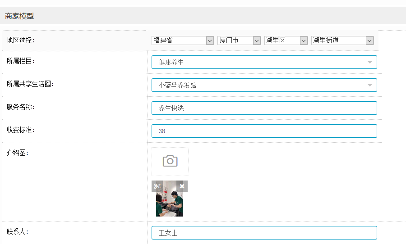
Task: Focus the service name field containing 养生快洗
Action: coord(264,108)
